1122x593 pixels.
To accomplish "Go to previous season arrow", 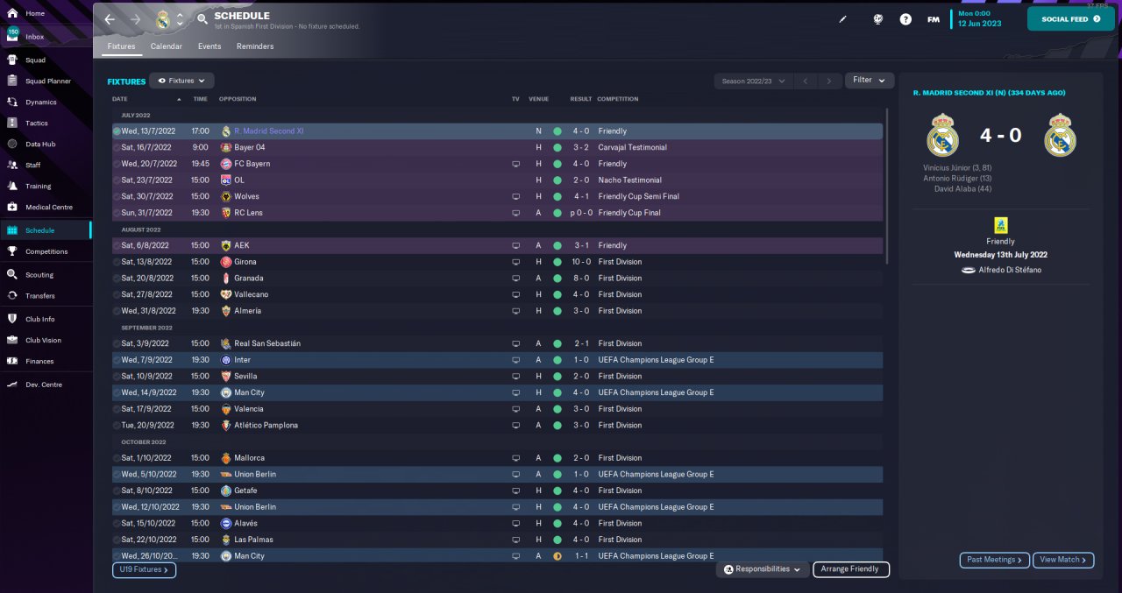I will point(806,81).
